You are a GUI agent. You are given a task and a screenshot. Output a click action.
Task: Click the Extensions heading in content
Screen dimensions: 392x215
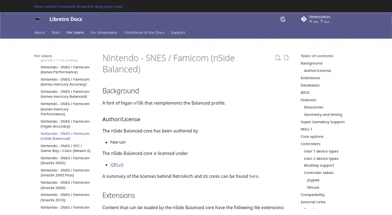click(x=119, y=195)
